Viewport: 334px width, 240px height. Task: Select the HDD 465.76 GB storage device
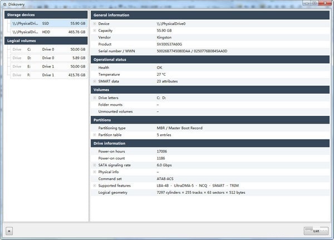(x=49, y=32)
